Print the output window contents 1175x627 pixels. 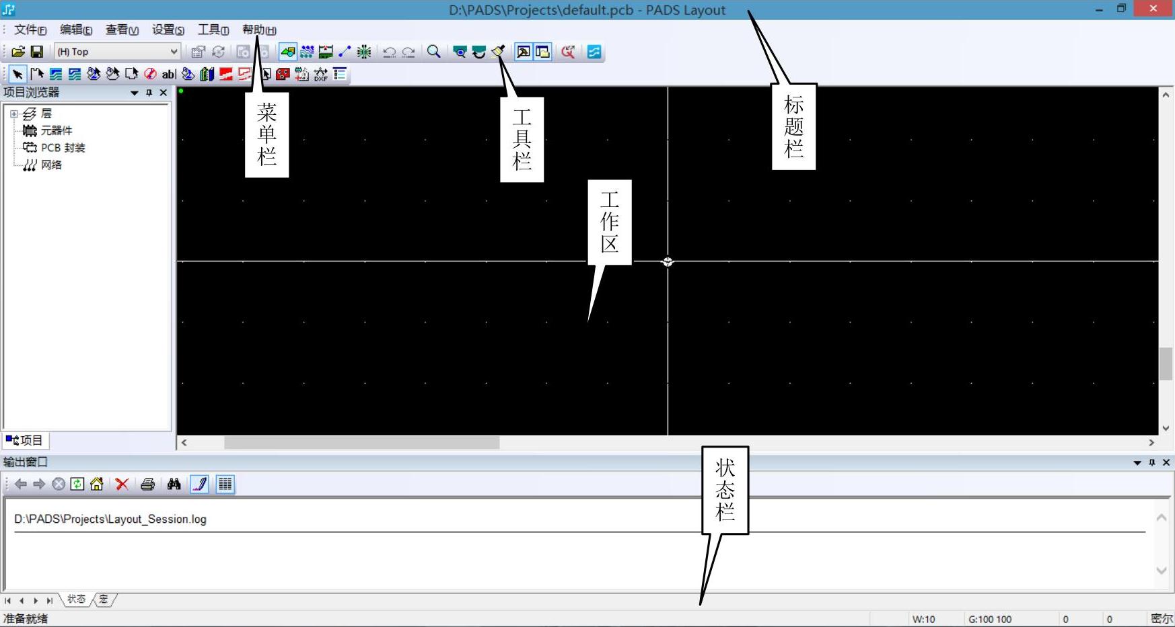pyautogui.click(x=148, y=484)
